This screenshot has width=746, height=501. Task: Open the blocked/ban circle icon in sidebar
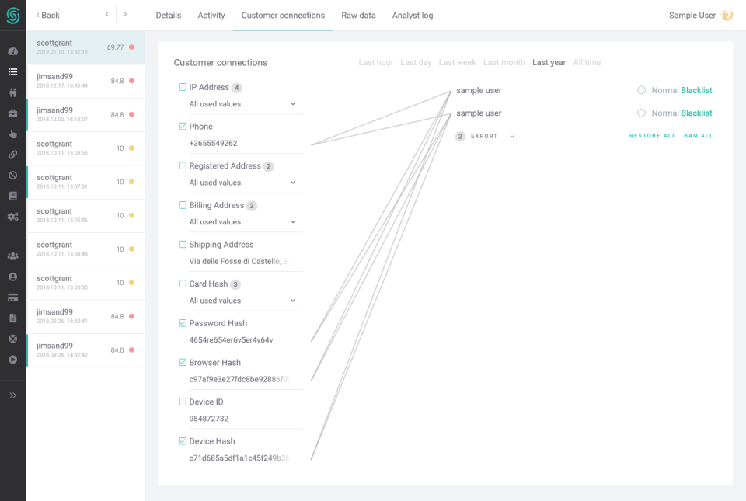(12, 176)
